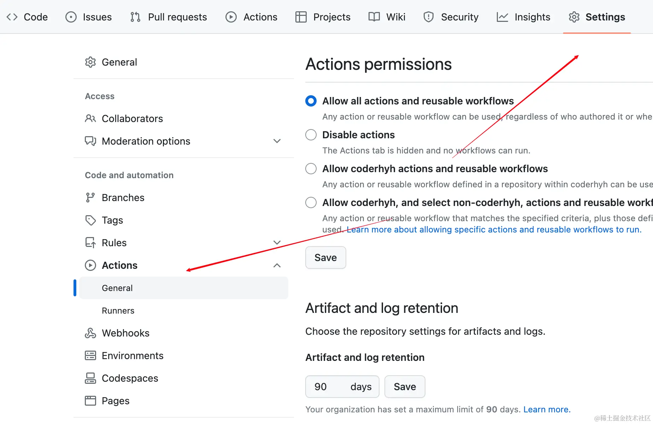Expand the Moderation options chevron
This screenshot has width=653, height=424.
[x=277, y=141]
